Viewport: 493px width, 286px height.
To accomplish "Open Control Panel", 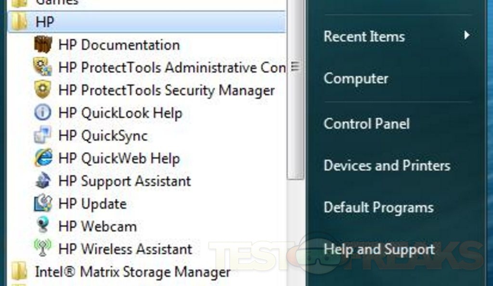I will click(x=366, y=124).
